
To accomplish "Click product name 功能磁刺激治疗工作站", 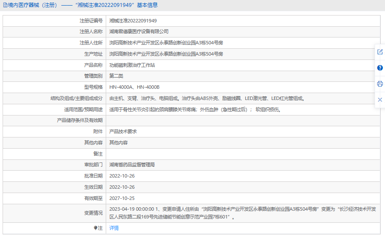I will point(132,65).
